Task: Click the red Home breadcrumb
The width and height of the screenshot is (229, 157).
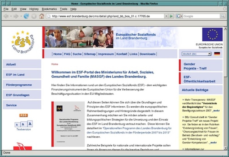Action: click(55, 64)
